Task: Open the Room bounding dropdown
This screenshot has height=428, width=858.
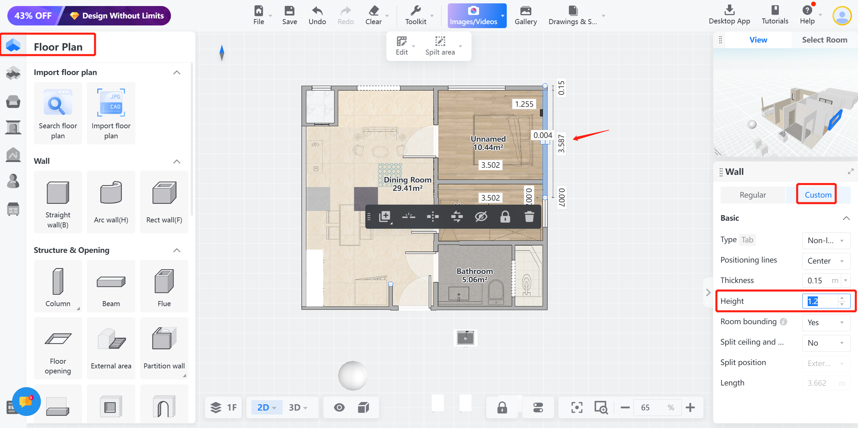Action: click(x=826, y=323)
